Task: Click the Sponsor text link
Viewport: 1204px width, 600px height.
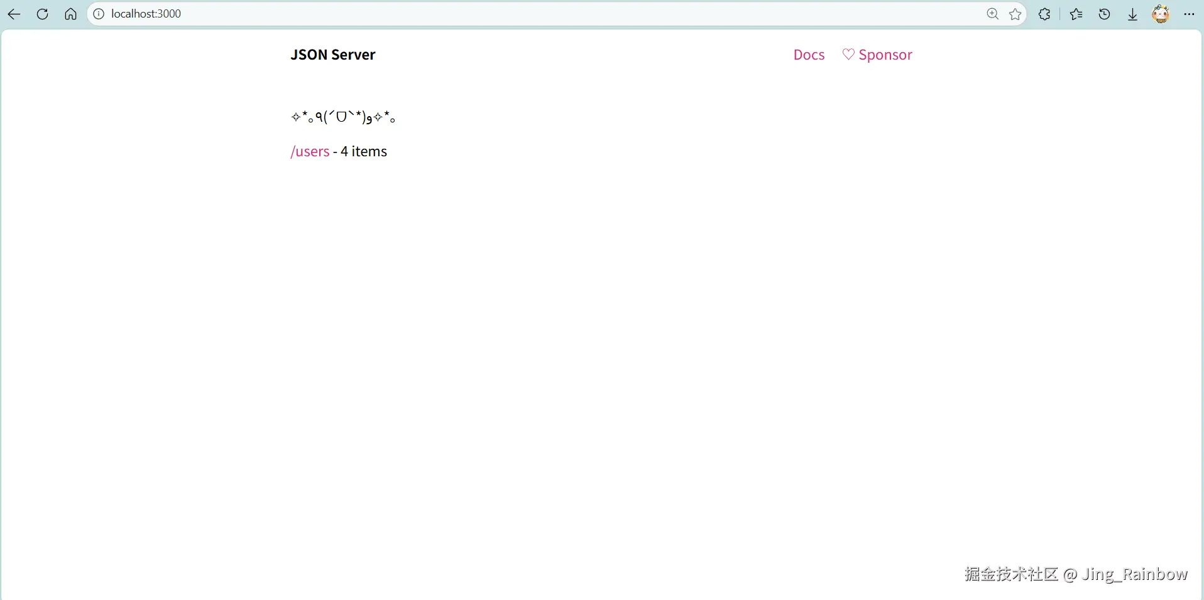Action: (885, 55)
